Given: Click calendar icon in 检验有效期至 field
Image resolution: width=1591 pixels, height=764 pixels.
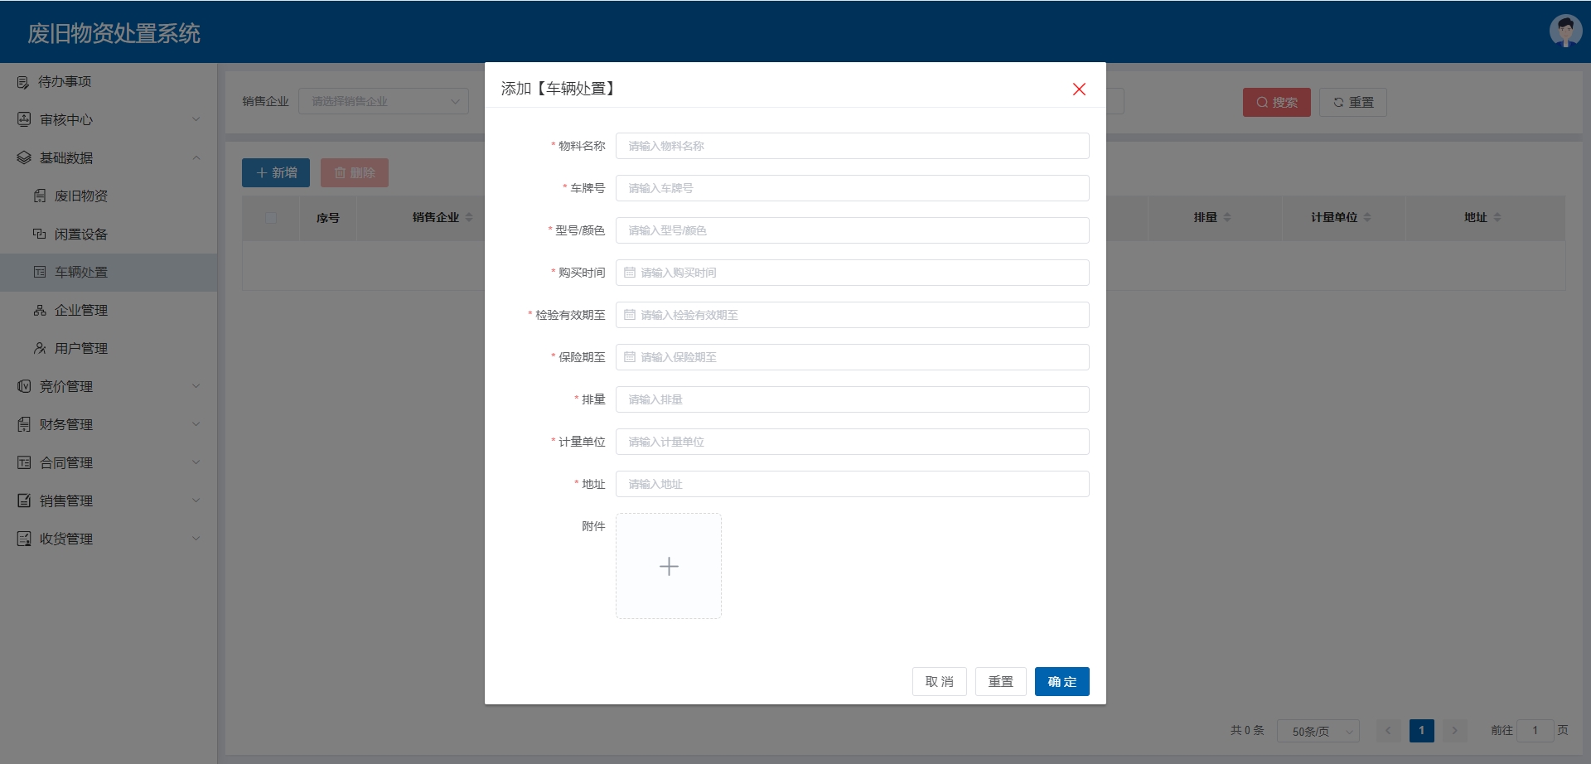Looking at the screenshot, I should tap(630, 315).
